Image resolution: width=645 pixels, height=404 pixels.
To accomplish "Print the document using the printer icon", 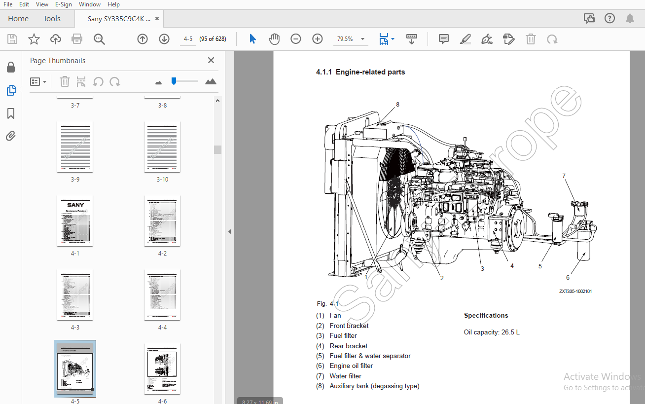I will pos(77,39).
